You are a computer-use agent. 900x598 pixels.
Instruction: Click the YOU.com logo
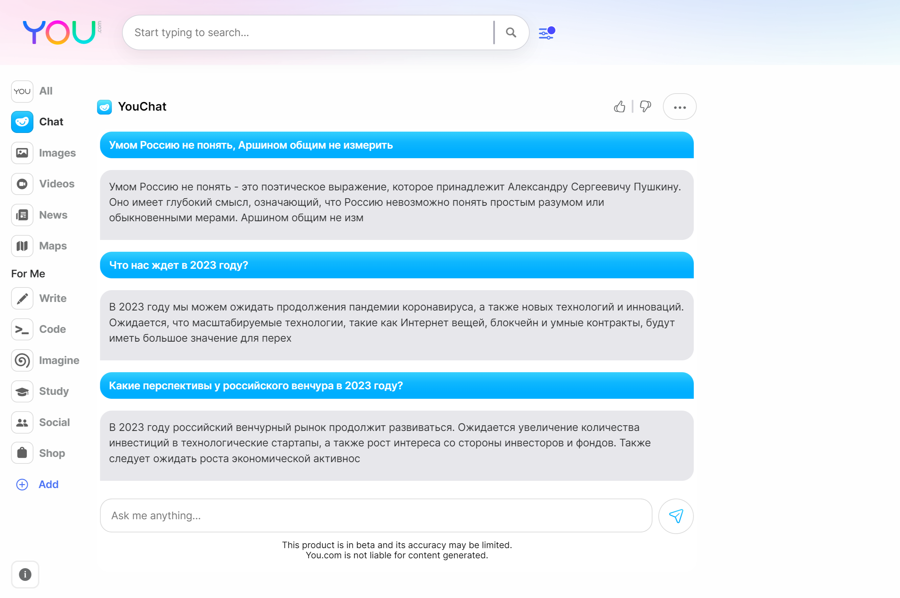61,32
